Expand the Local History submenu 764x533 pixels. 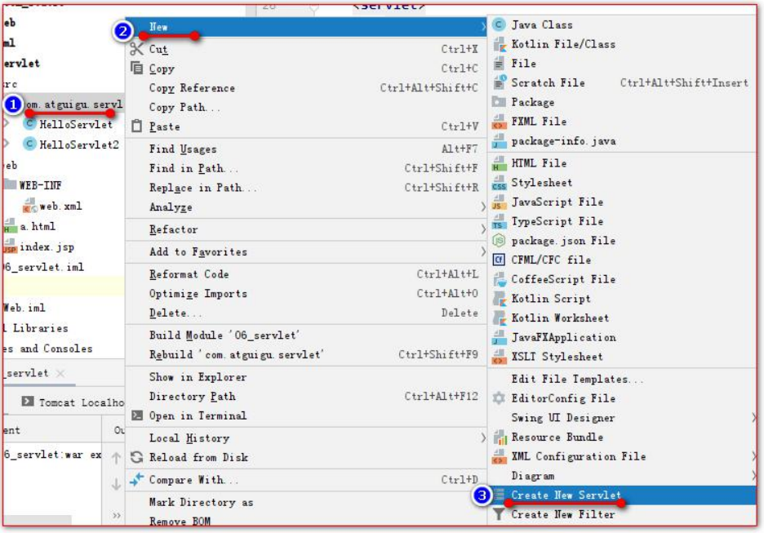tap(483, 438)
